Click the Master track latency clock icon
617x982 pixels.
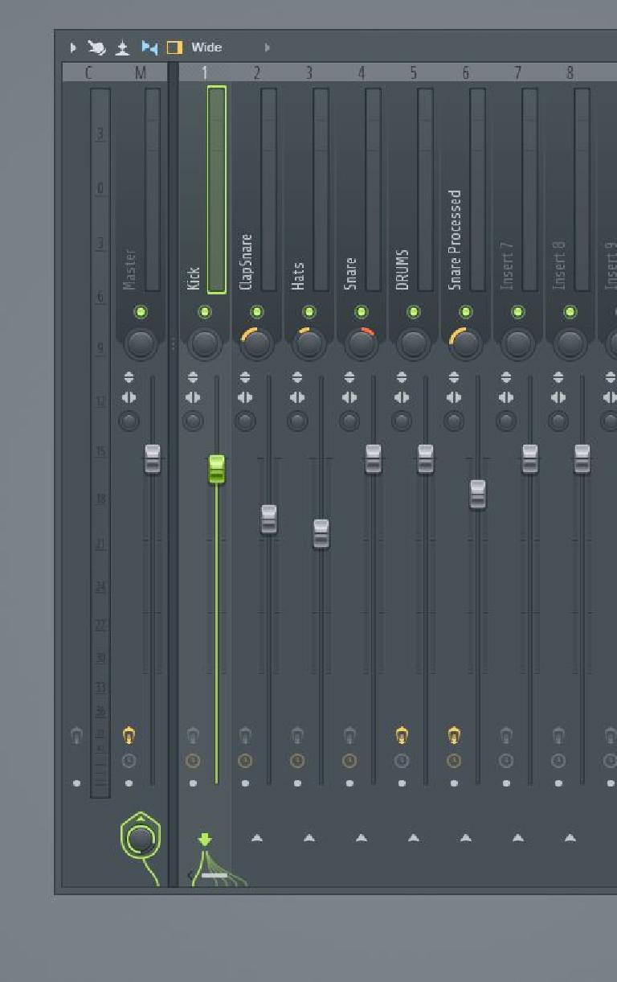pos(129,761)
